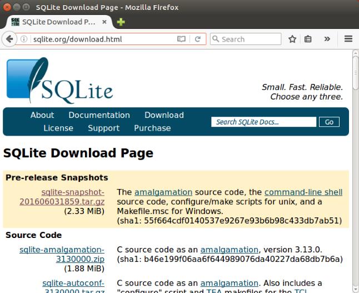This screenshot has width=359, height=293.
Task: Close the Firefox window with red button
Action: click(x=7, y=7)
